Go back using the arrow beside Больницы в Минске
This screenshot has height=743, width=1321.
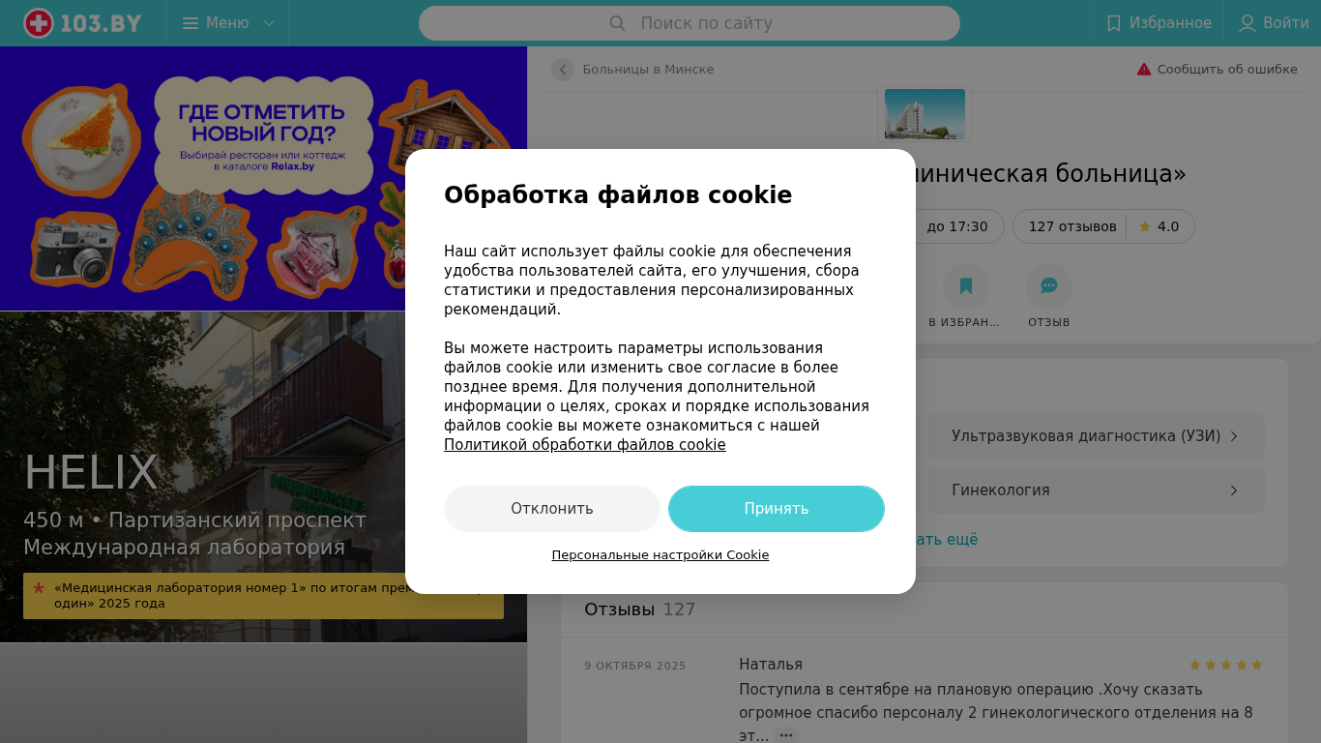pyautogui.click(x=563, y=70)
